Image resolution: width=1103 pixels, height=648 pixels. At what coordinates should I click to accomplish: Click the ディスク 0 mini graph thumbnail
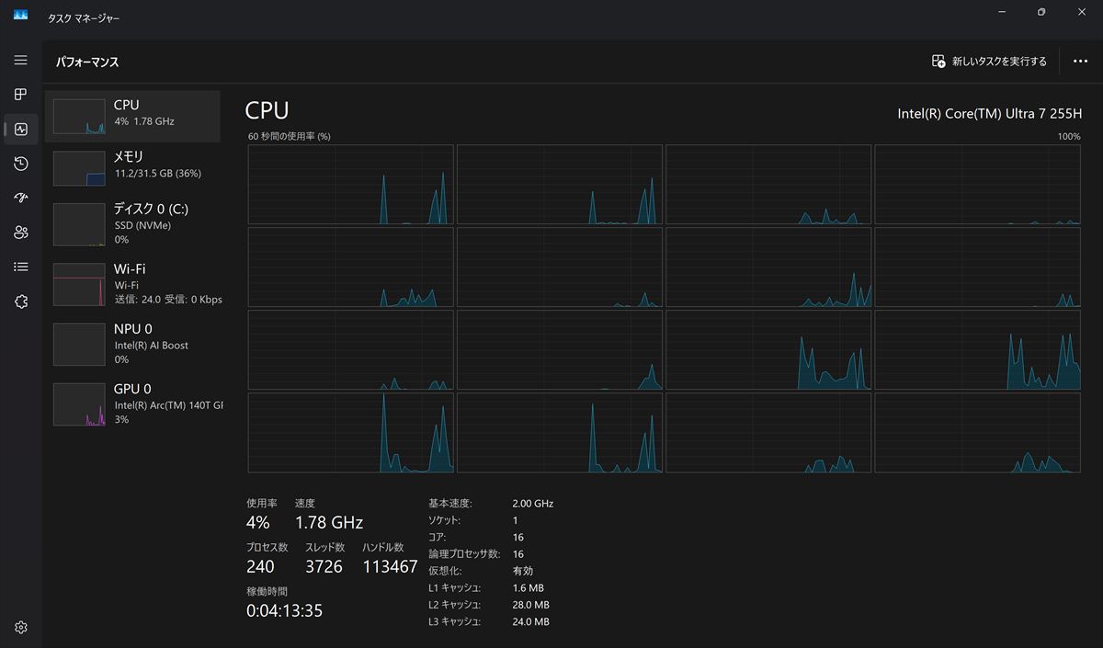click(79, 225)
